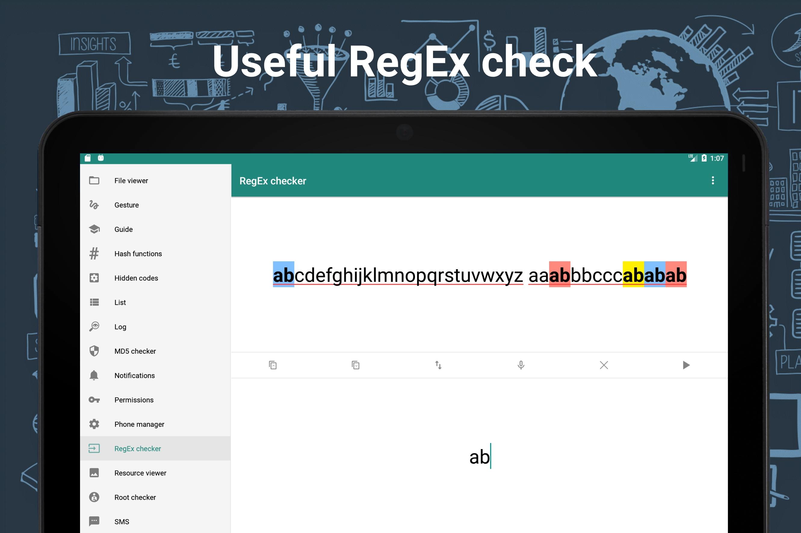Click the Hash functions hash icon
This screenshot has height=533, width=801.
94,254
